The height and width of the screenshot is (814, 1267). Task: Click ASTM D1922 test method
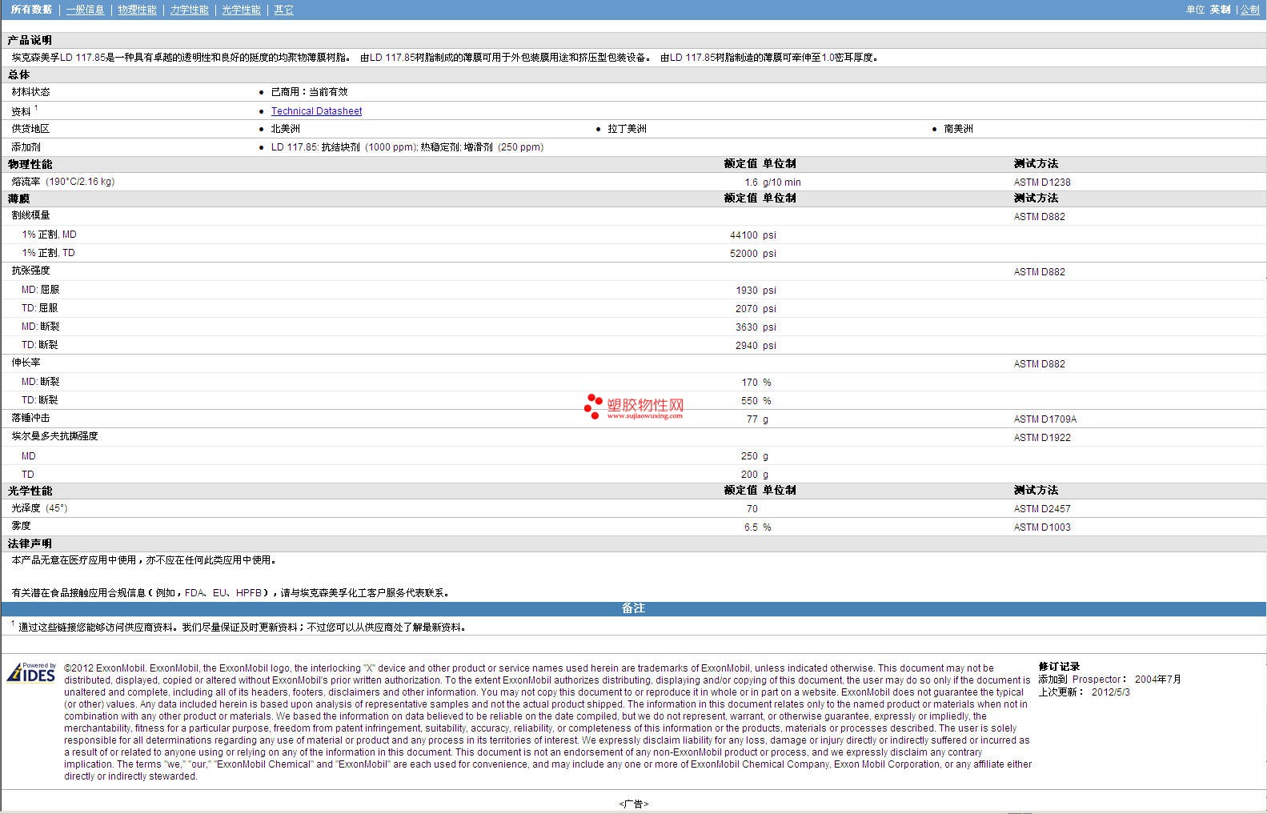click(1042, 438)
